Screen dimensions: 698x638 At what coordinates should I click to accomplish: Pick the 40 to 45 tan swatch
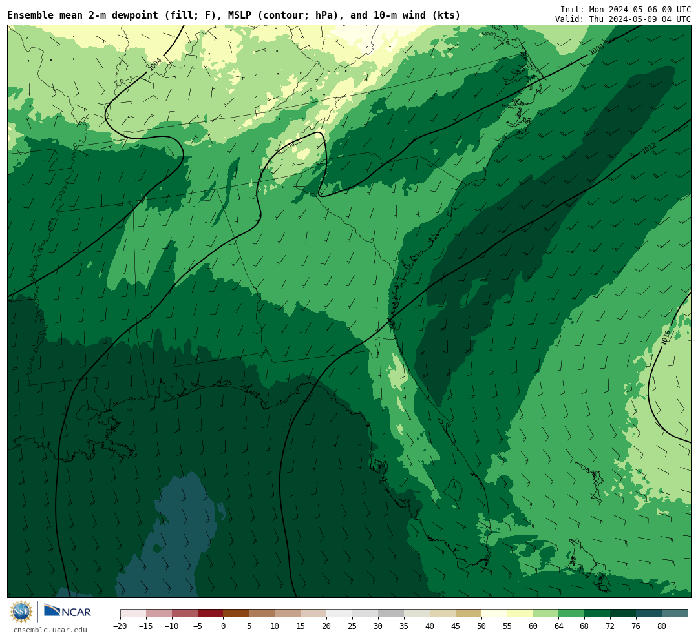point(443,613)
